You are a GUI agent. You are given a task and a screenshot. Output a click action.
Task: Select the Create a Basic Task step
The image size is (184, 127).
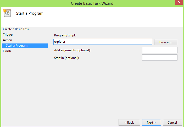pyautogui.click(x=16, y=29)
